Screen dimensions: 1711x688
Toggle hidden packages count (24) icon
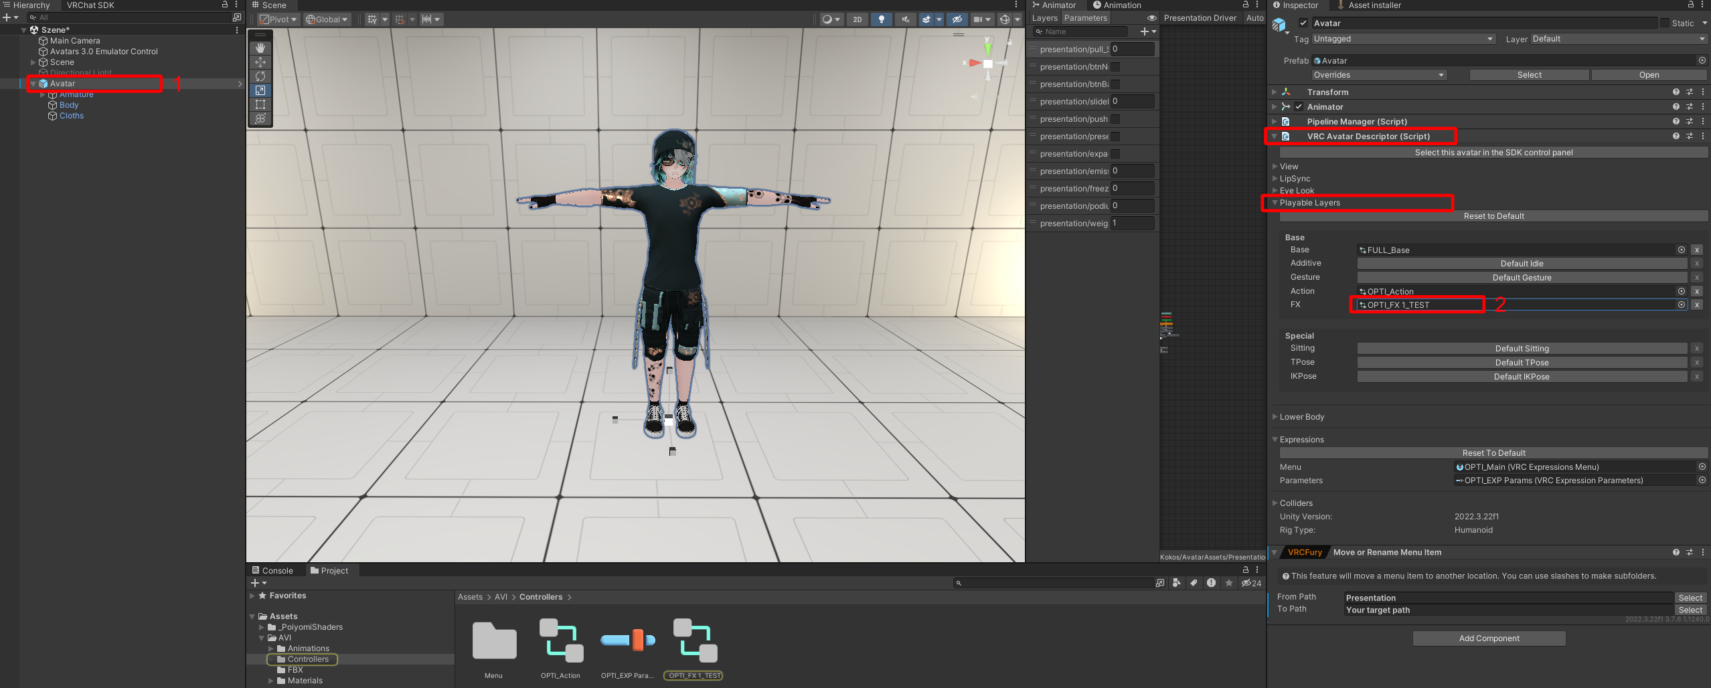coord(1251,583)
